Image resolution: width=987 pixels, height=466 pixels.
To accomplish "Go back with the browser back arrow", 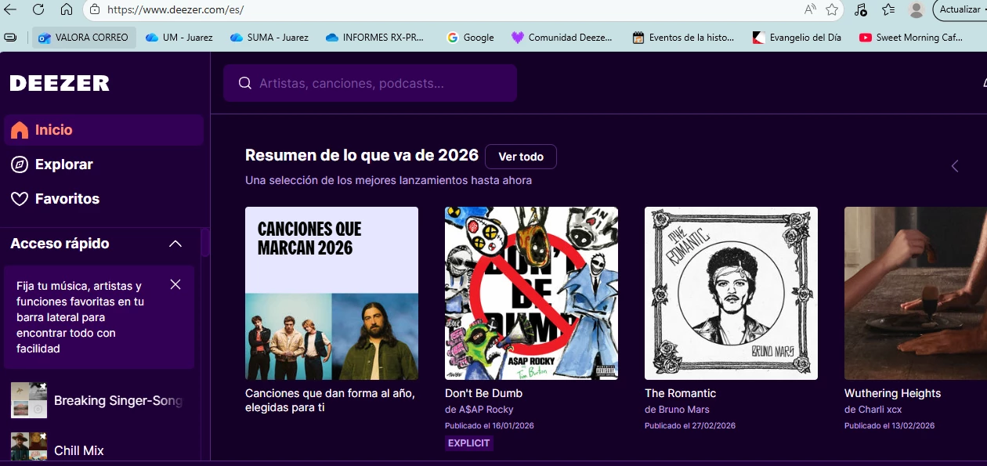I will click(x=9, y=9).
